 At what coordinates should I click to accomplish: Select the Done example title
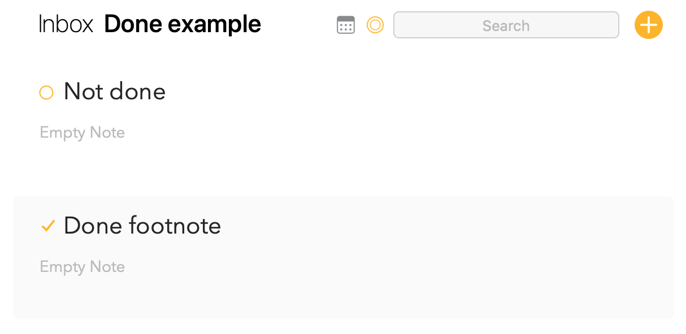tap(183, 24)
